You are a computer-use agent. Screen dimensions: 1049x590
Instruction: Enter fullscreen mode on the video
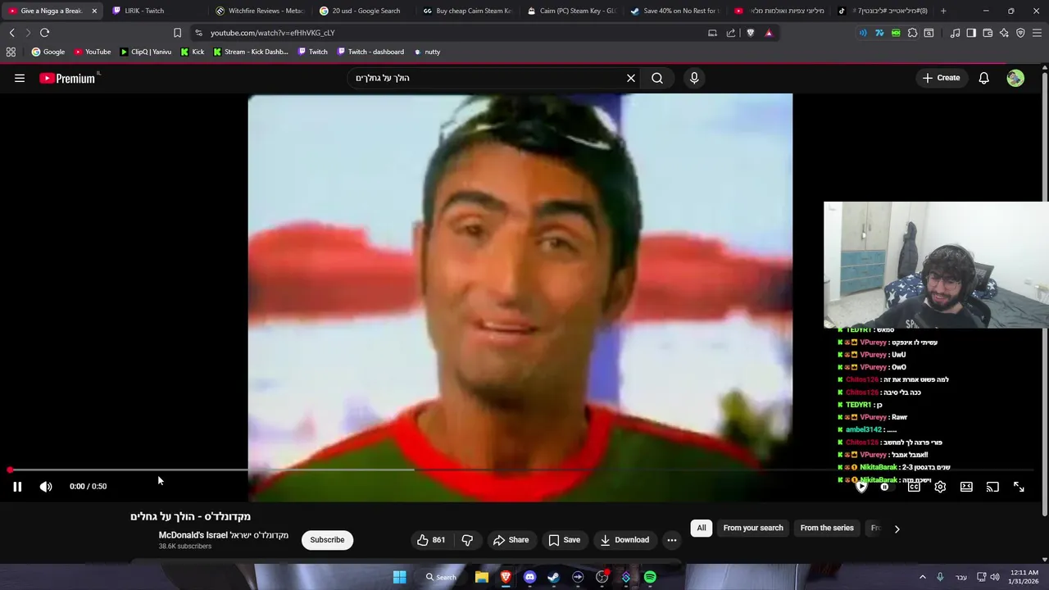pos(1019,487)
